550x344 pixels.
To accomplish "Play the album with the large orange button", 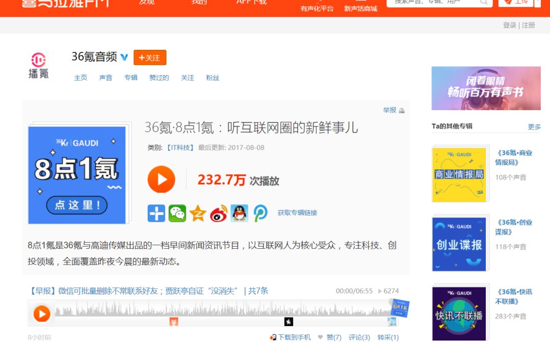I will coord(161,179).
